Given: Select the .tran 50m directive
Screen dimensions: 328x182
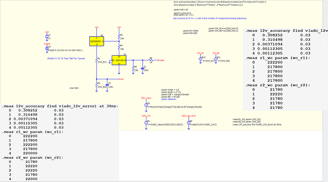Looking at the screenshot, I should (x=74, y=88).
